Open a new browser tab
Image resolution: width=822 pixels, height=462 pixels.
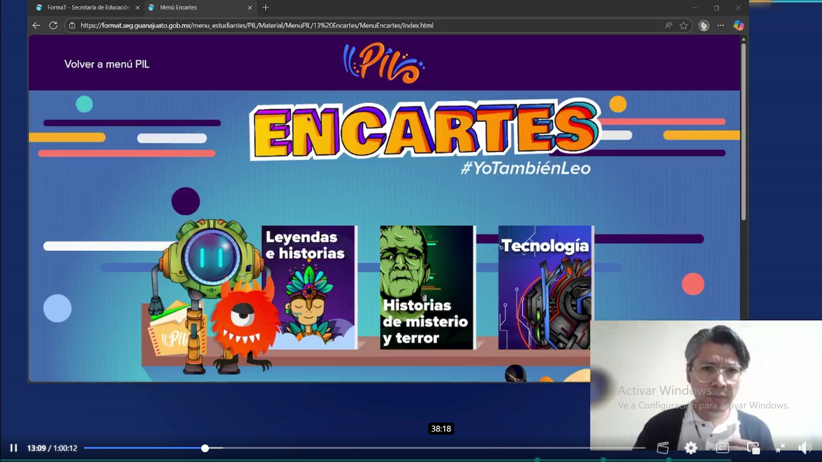pyautogui.click(x=265, y=7)
